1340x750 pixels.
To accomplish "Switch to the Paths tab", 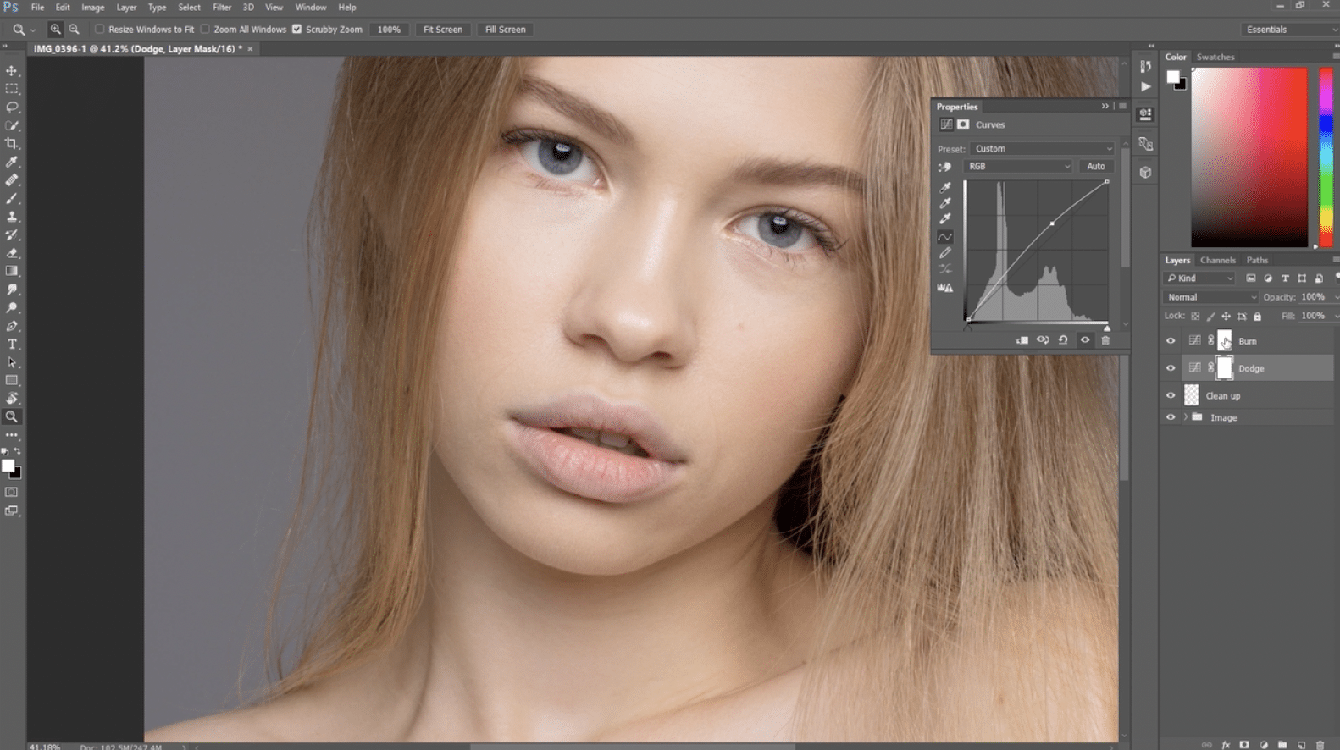I will coord(1257,261).
